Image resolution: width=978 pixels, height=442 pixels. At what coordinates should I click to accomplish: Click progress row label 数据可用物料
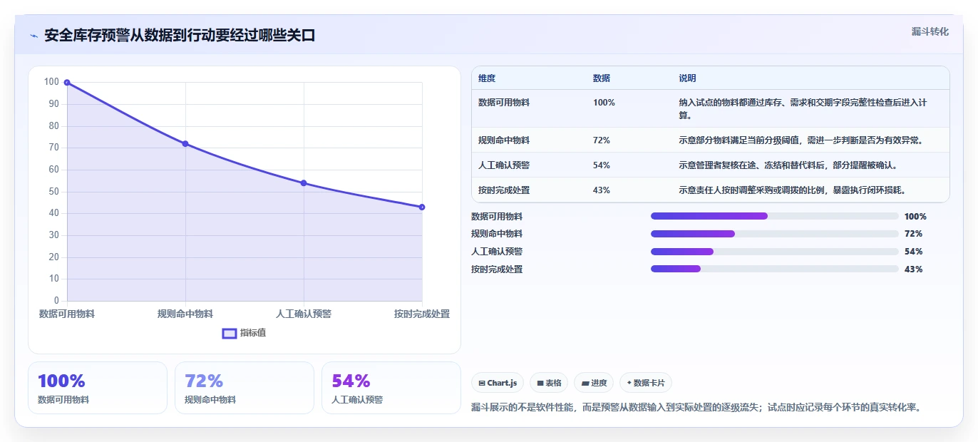[497, 217]
